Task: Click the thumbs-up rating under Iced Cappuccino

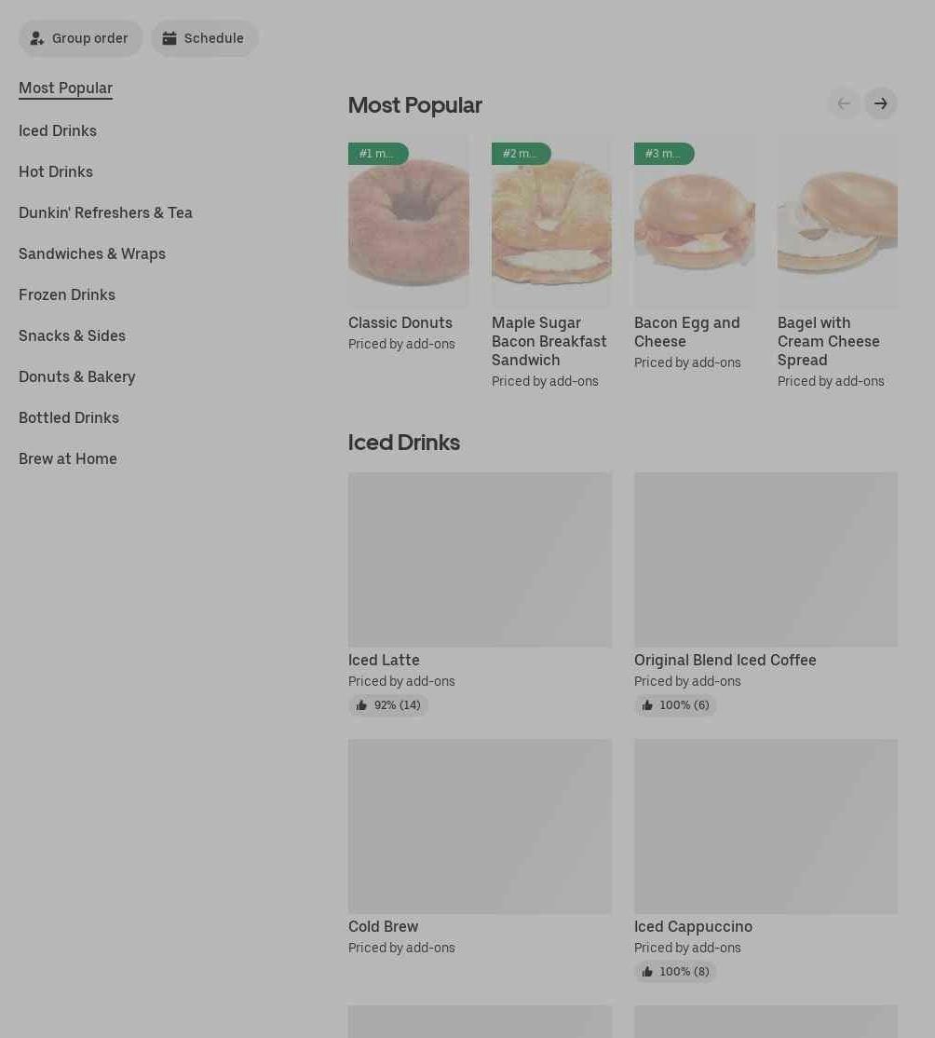Action: (675, 971)
